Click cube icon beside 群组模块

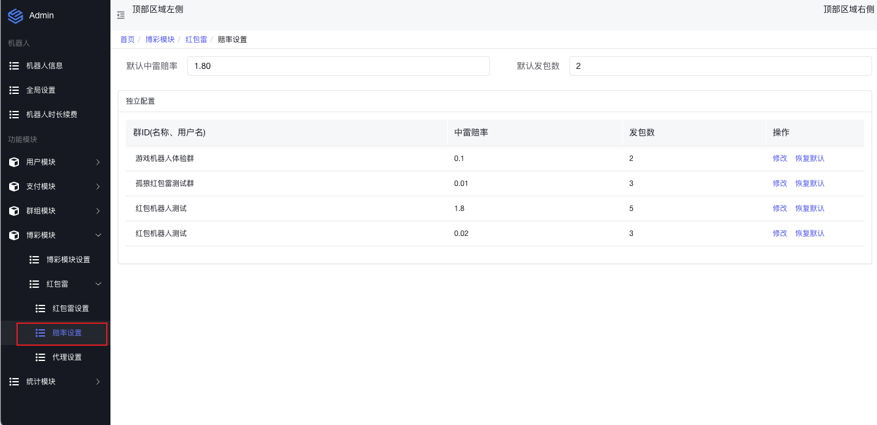click(x=14, y=211)
